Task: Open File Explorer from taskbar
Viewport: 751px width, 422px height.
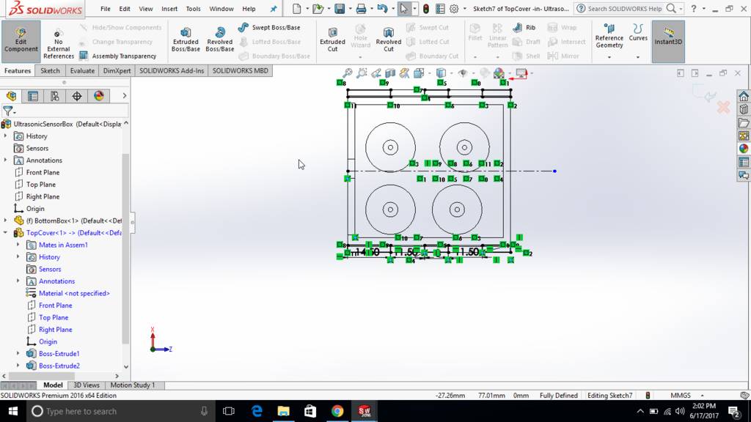Action: (x=284, y=411)
